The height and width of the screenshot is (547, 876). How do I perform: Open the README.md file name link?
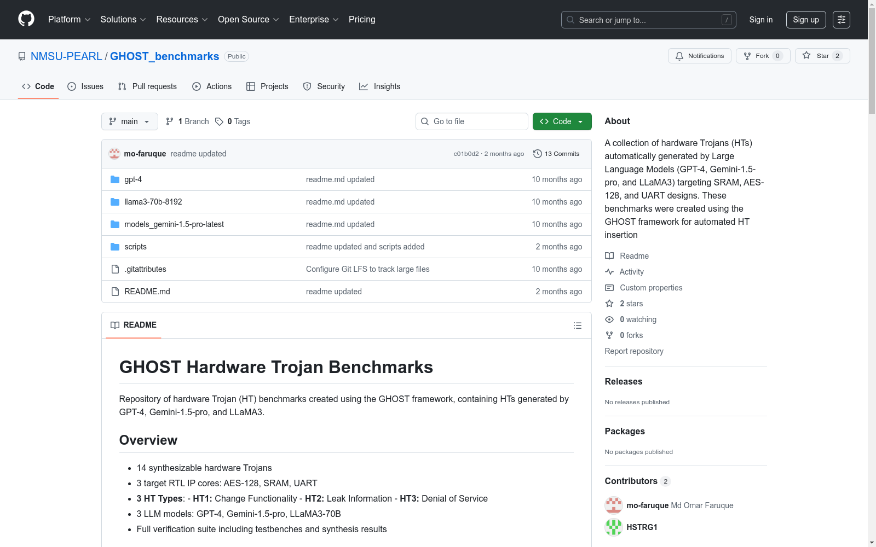(x=147, y=292)
